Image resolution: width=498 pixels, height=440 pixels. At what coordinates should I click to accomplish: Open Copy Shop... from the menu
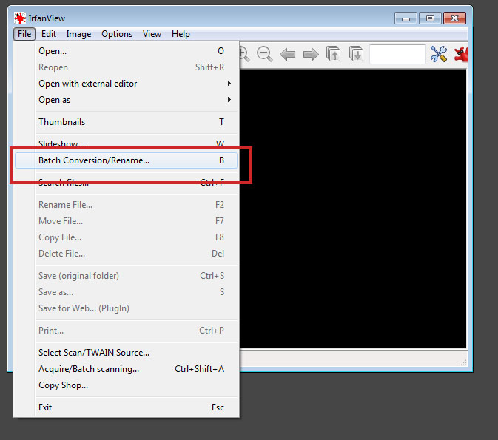click(x=126, y=385)
